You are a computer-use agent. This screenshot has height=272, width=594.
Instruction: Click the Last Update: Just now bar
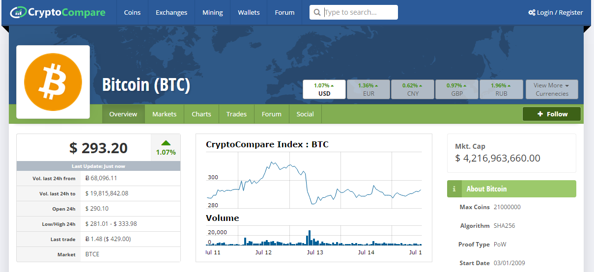tap(98, 166)
